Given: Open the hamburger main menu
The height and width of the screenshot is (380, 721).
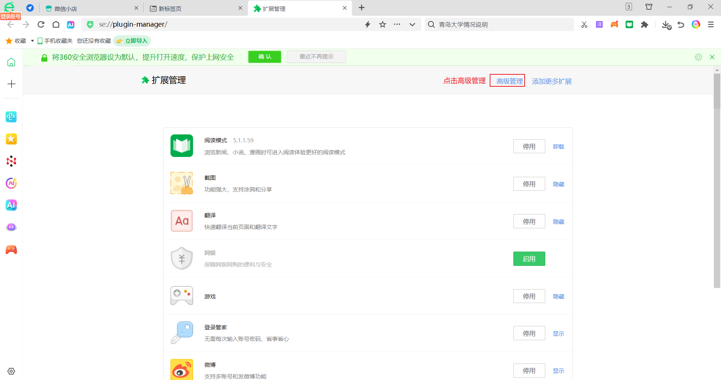Looking at the screenshot, I should pos(711,24).
